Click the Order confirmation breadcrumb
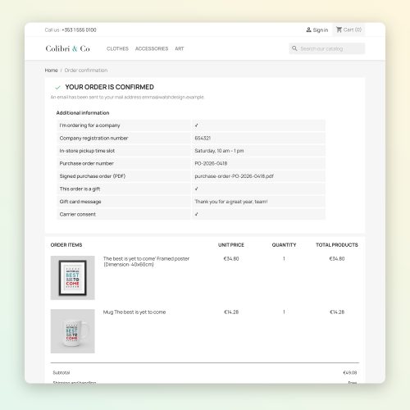The height and width of the screenshot is (410, 410). [x=86, y=71]
